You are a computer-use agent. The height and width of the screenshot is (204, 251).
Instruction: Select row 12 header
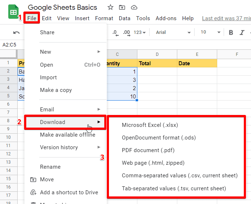(8, 154)
